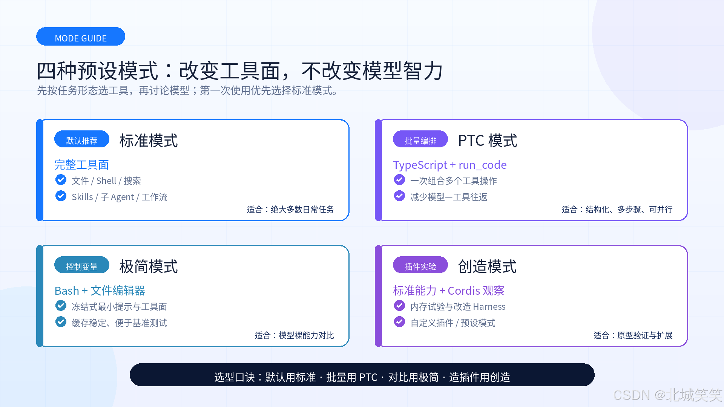Click the 控制变量 pill label
Screen dimensions: 724x407
82,265
